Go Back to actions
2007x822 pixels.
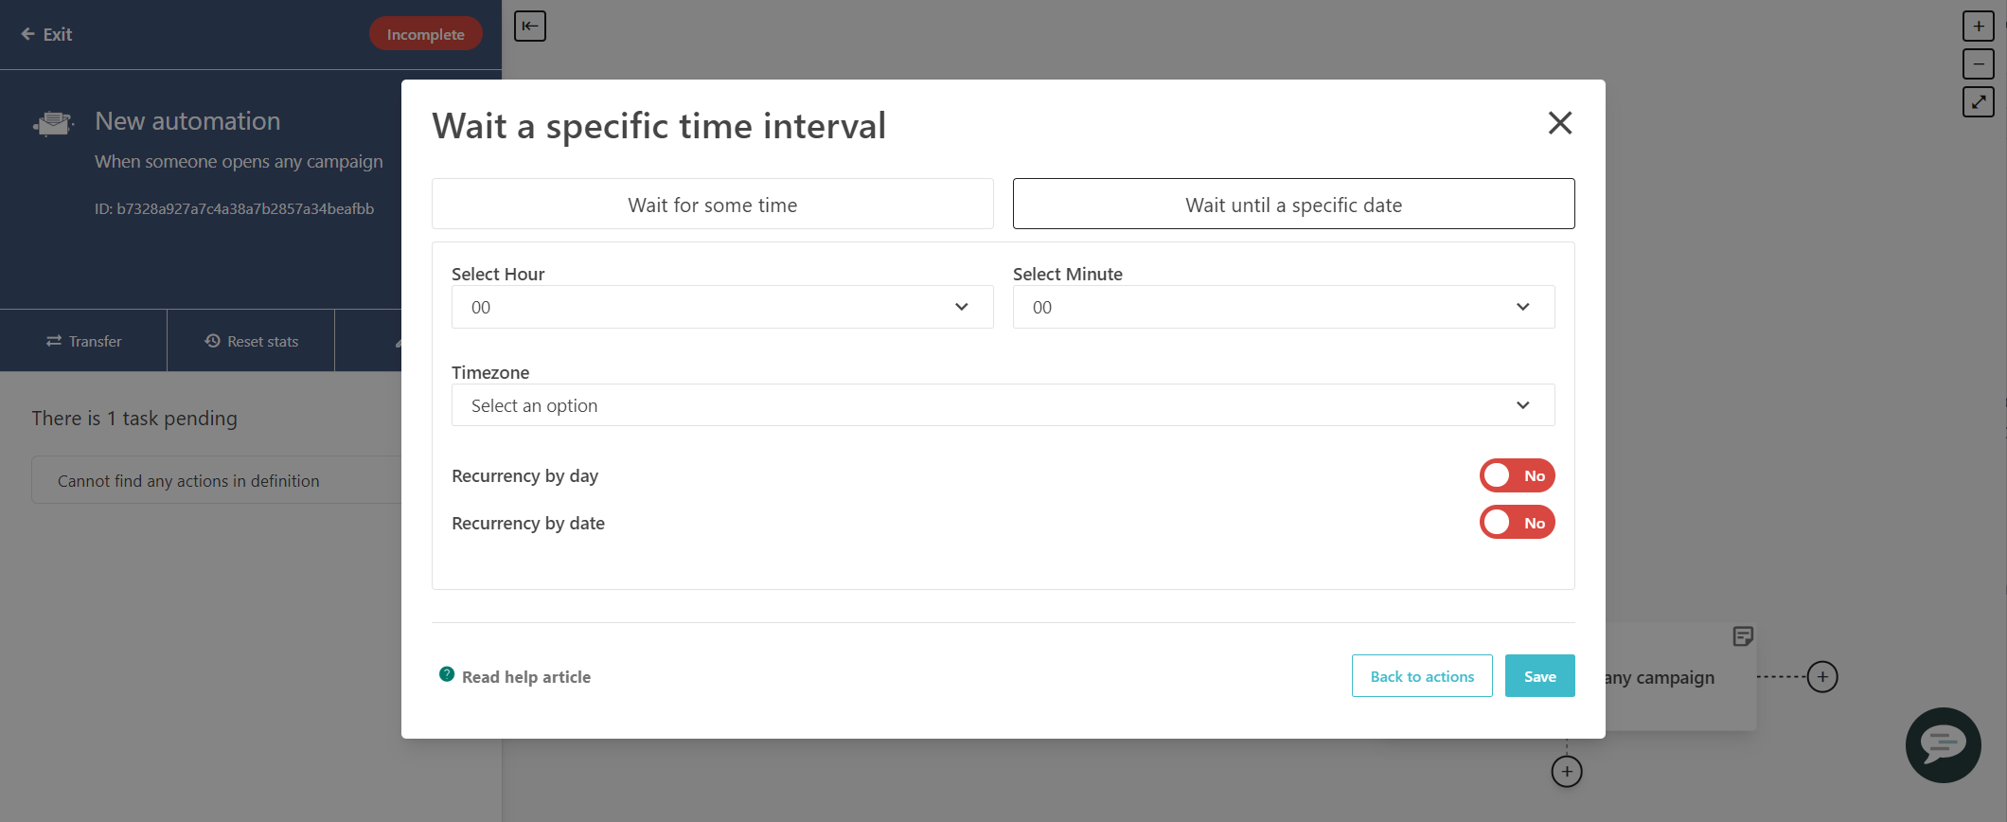pos(1421,676)
